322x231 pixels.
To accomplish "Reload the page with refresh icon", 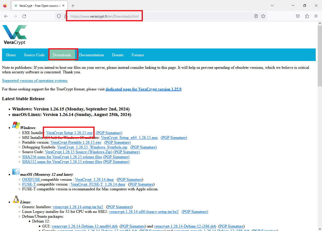I will pos(24,16).
